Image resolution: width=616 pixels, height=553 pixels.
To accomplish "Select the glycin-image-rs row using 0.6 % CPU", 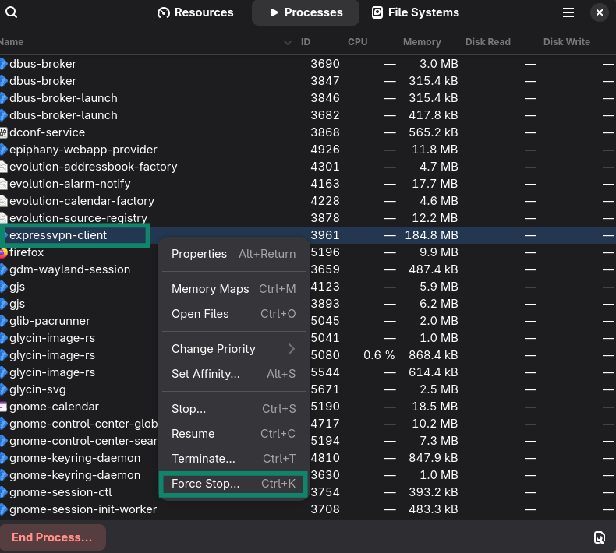I will tap(308, 356).
